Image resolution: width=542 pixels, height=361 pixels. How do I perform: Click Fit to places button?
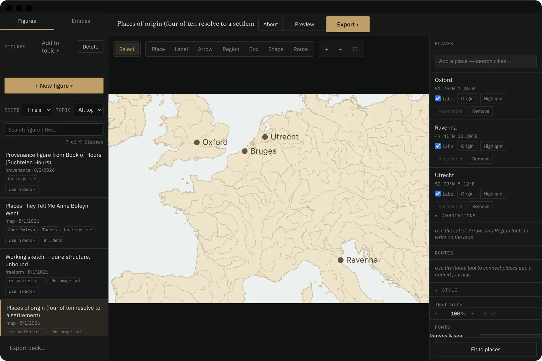[485, 349]
